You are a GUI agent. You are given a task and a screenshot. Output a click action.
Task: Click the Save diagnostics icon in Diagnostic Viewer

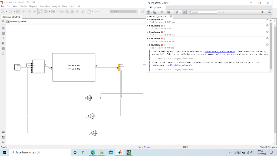click(155, 12)
